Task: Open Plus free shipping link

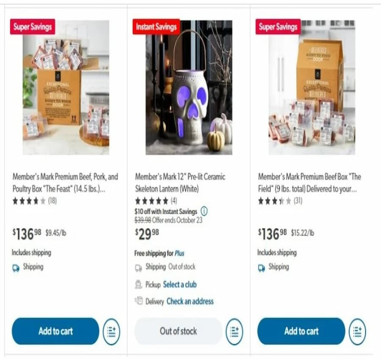Action: tap(179, 253)
